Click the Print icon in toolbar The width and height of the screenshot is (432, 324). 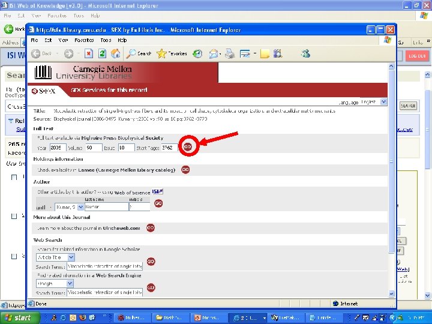tap(230, 54)
